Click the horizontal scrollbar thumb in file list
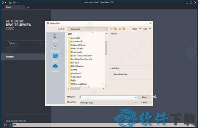This screenshot has height=128, width=198. (75, 89)
